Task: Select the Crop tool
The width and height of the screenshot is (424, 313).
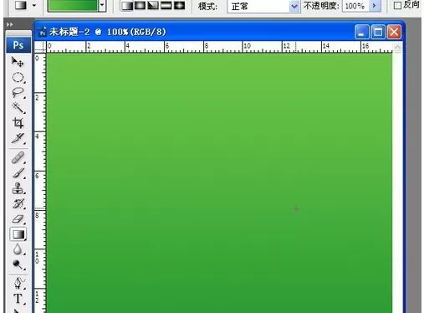Action: point(18,123)
